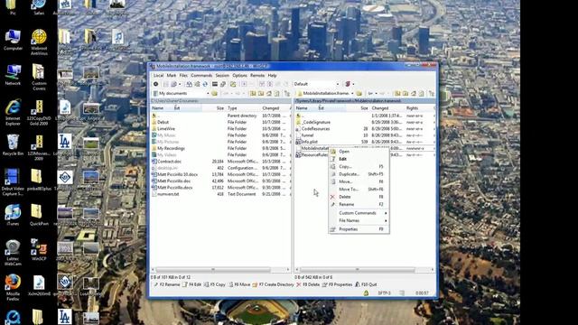
Task: Click the F4 Edit button in bottom bar
Action: coord(192,285)
